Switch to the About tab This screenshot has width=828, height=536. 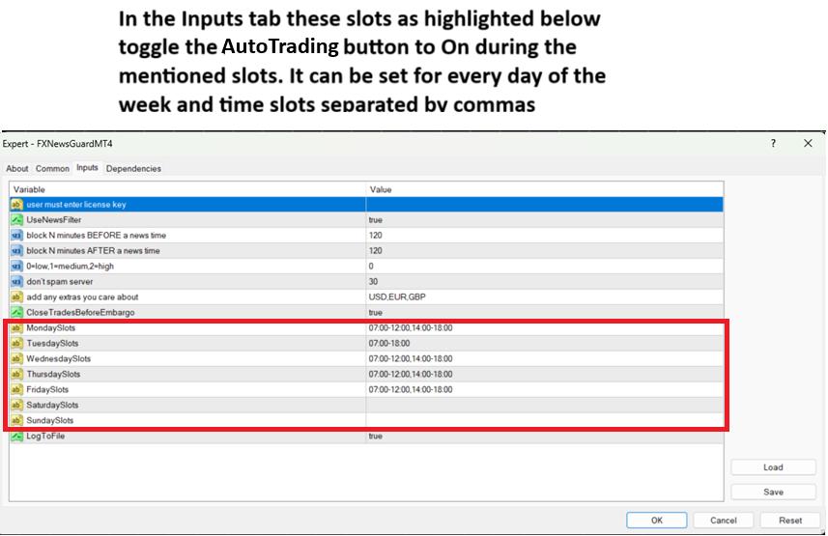pyautogui.click(x=17, y=168)
